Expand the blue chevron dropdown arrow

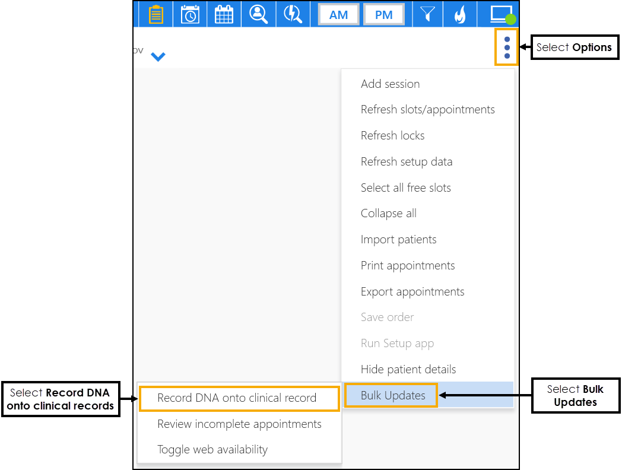(158, 57)
